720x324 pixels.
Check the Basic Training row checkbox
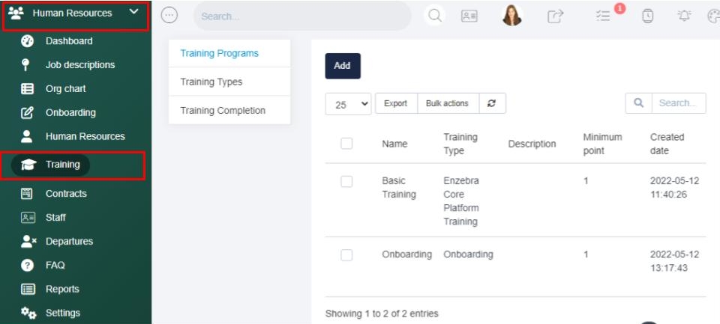pos(346,181)
